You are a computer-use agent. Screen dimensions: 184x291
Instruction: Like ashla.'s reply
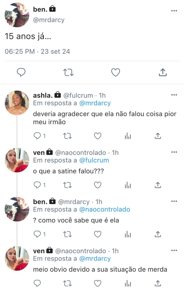[x=98, y=136]
